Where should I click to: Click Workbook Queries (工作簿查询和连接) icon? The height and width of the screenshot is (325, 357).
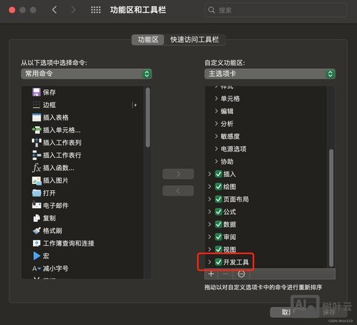[36, 243]
